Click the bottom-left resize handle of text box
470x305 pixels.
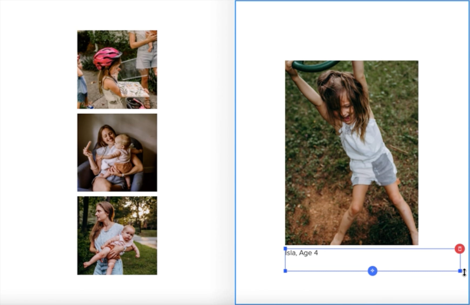(x=285, y=271)
